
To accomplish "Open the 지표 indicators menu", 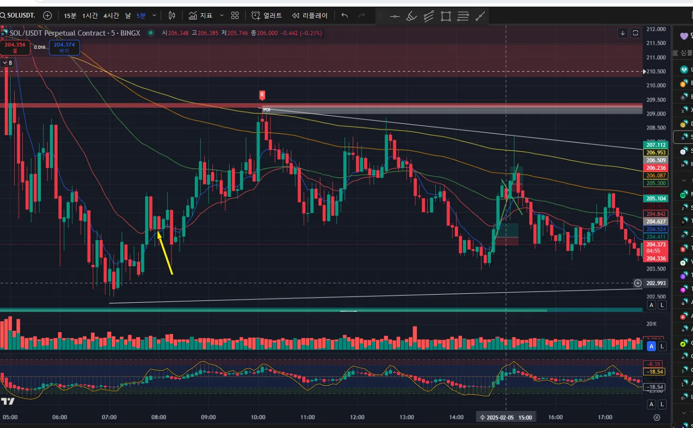I will (x=201, y=16).
